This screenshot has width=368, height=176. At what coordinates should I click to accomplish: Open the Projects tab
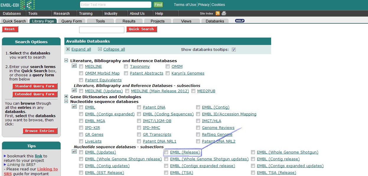click(158, 21)
